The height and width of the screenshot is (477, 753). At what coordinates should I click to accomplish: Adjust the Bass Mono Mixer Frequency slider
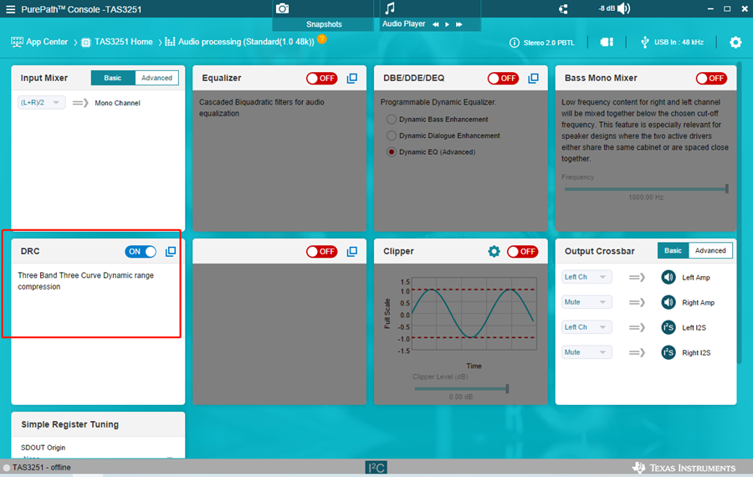click(x=646, y=189)
